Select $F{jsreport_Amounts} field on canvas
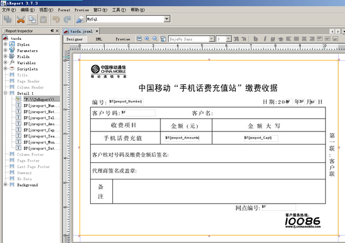Image resolution: width=345 pixels, height=243 pixels. pos(182,138)
